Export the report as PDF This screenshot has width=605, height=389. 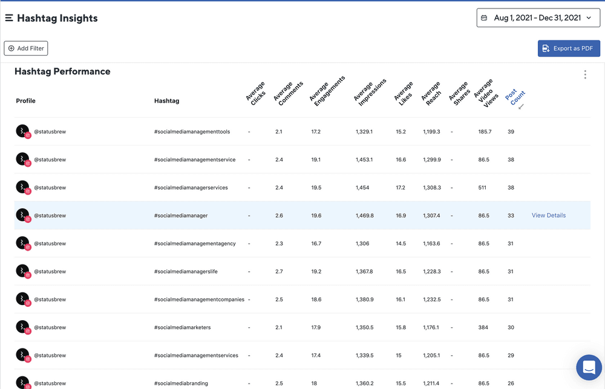pos(569,48)
